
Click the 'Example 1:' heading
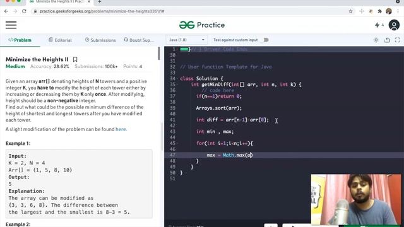click(x=18, y=143)
